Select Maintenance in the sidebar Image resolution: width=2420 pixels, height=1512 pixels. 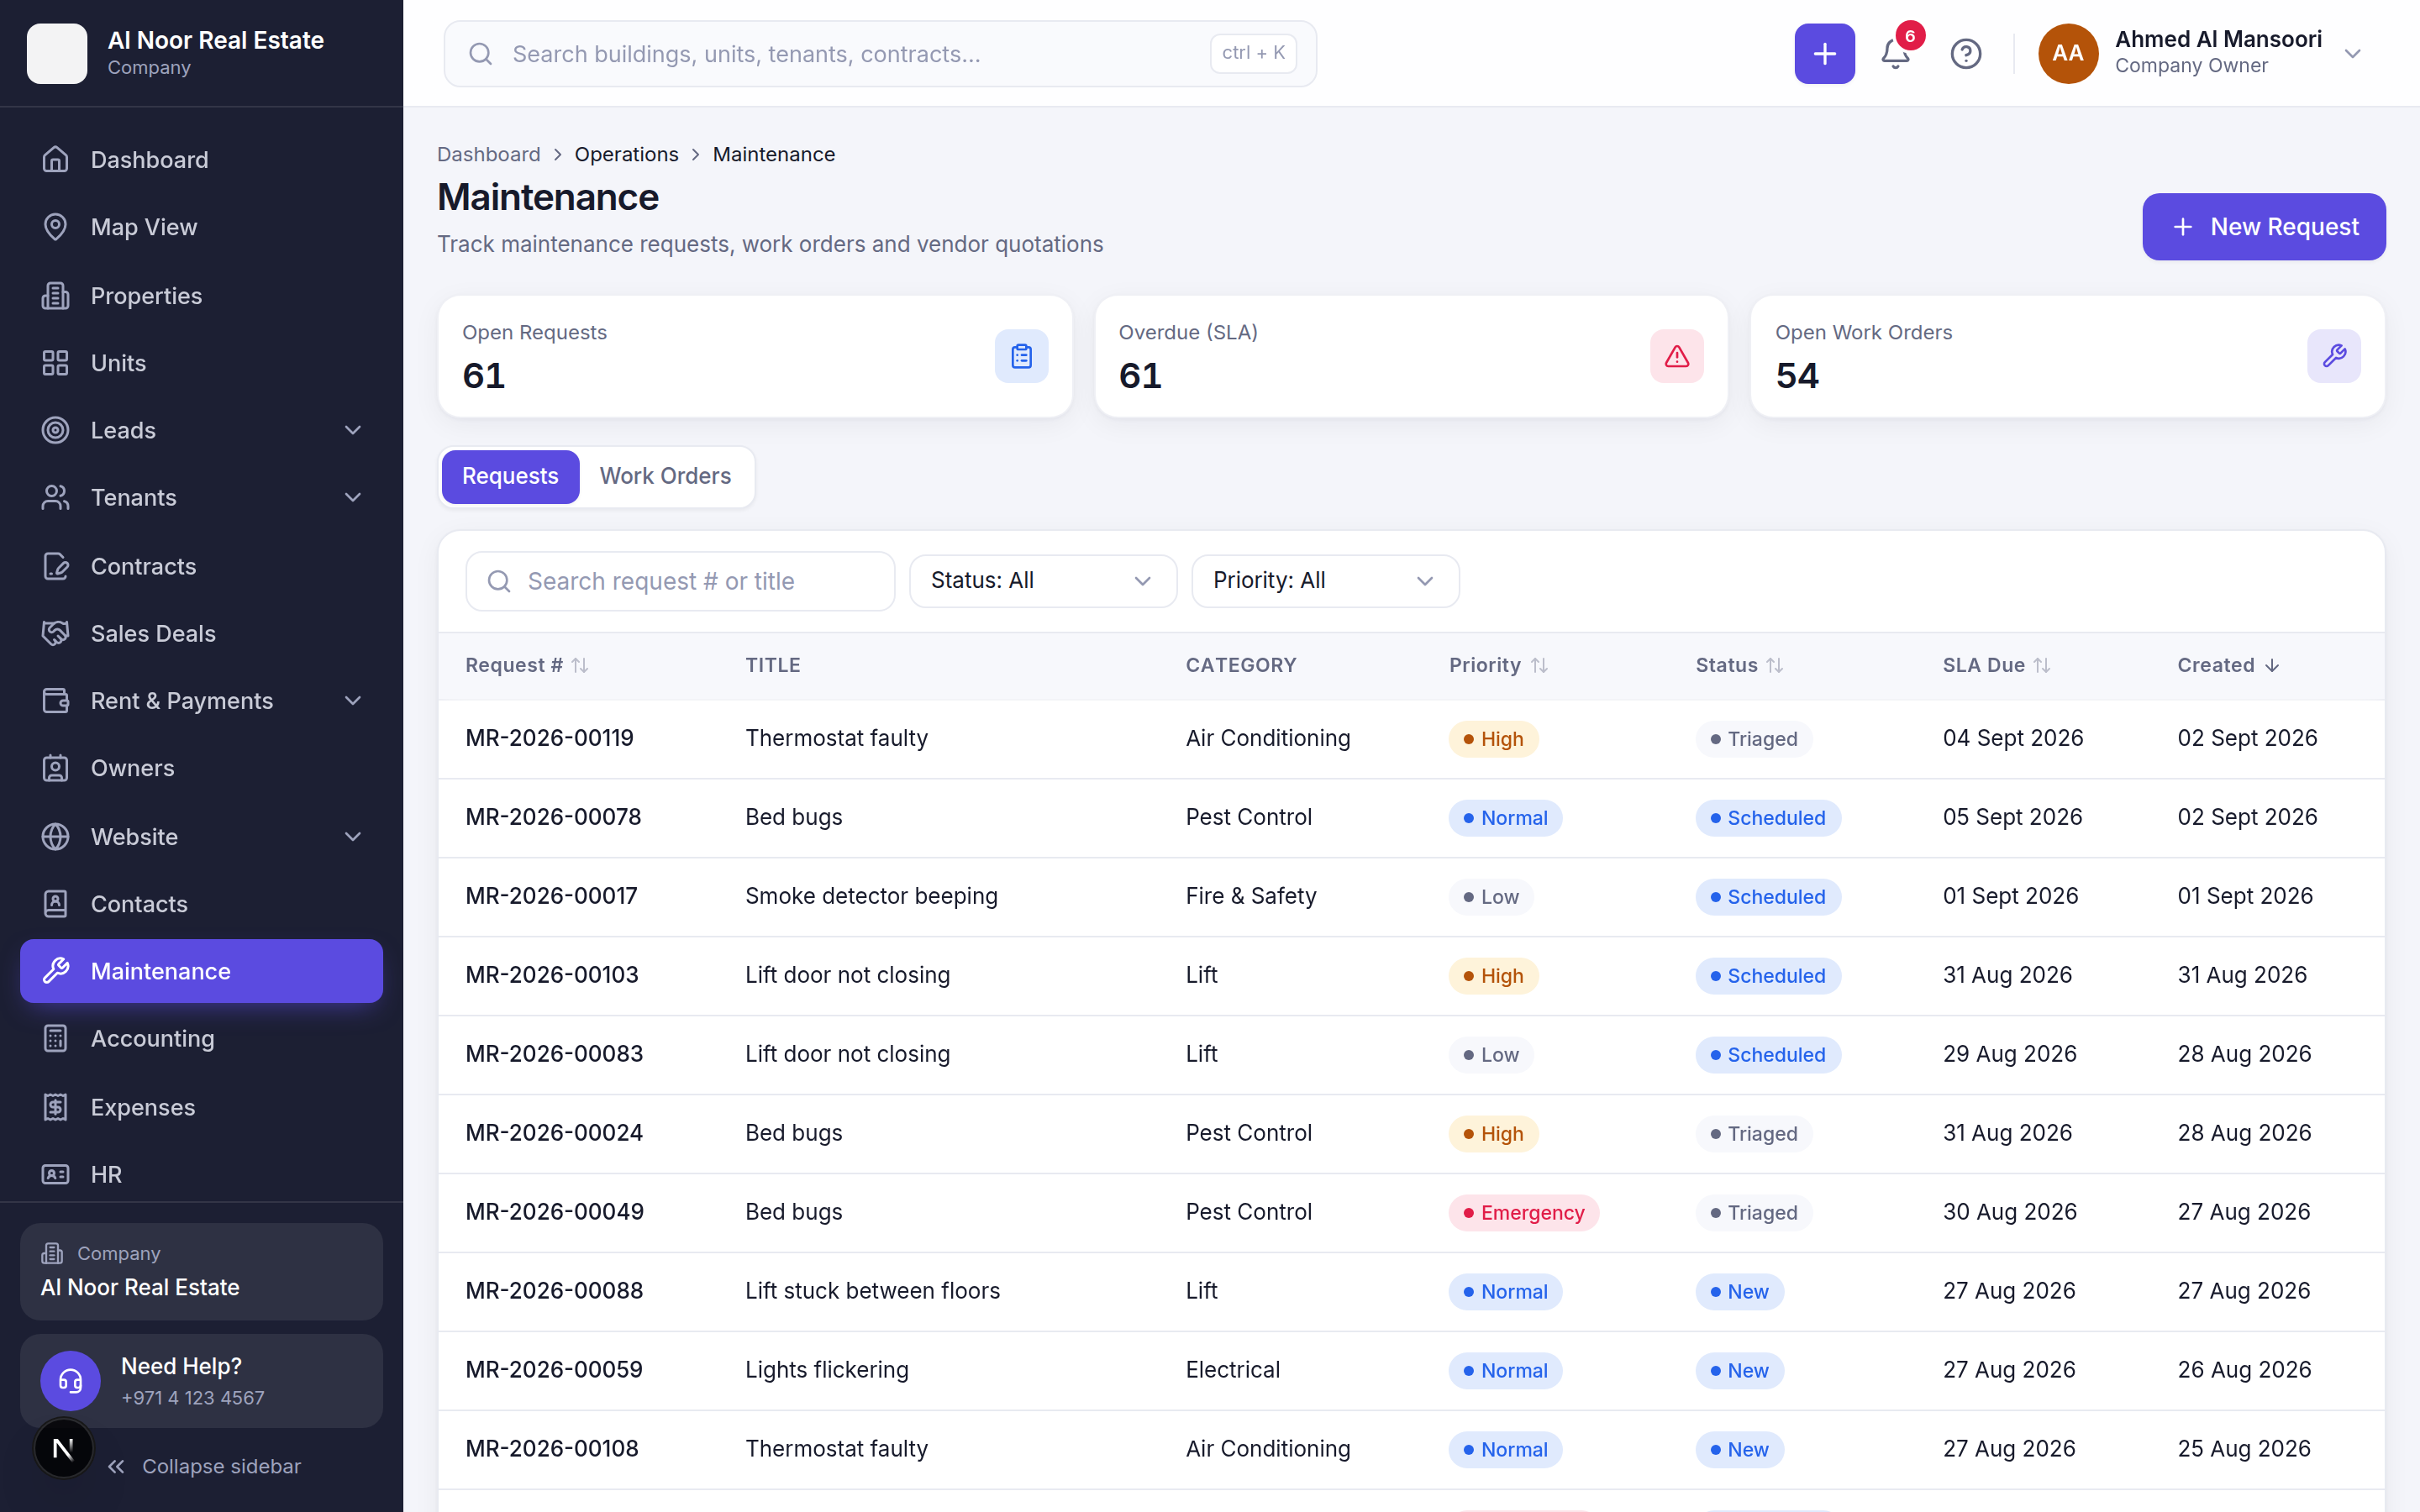coord(201,971)
